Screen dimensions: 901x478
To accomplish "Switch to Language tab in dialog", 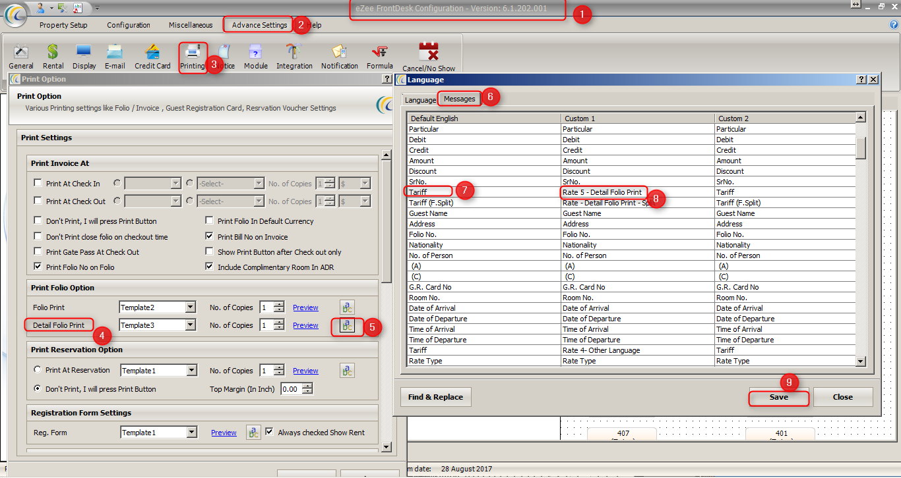I will pyautogui.click(x=420, y=100).
